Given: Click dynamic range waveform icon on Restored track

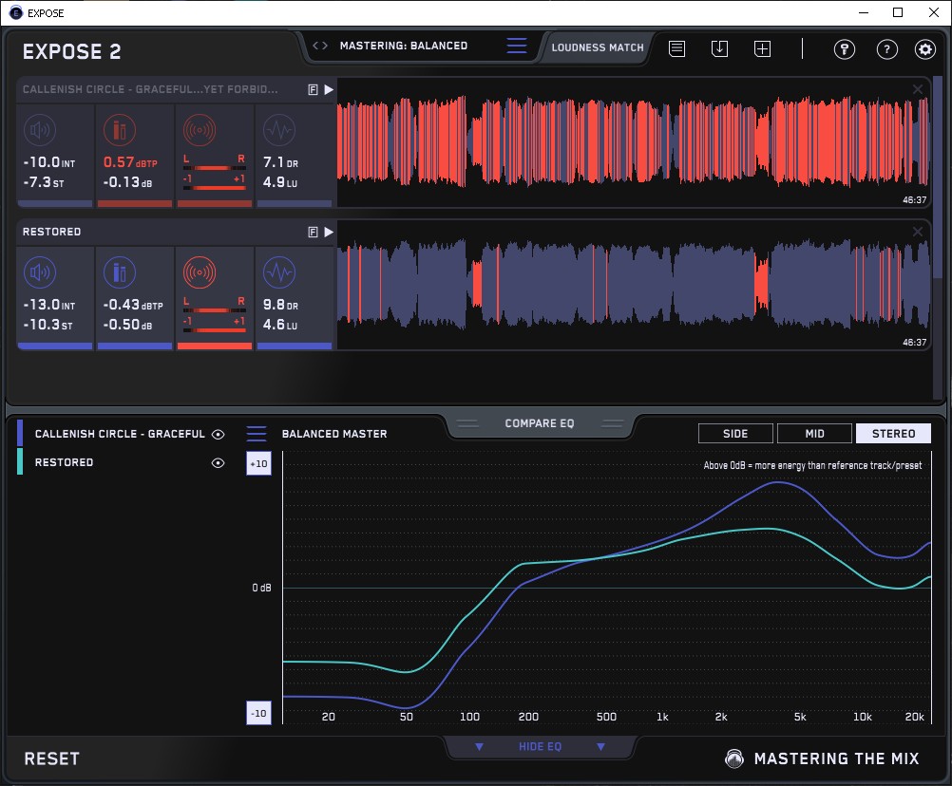Looking at the screenshot, I should 278,273.
